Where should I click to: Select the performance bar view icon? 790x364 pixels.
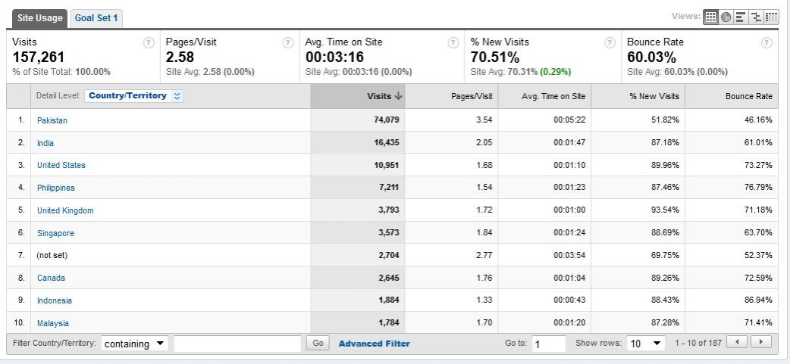741,17
